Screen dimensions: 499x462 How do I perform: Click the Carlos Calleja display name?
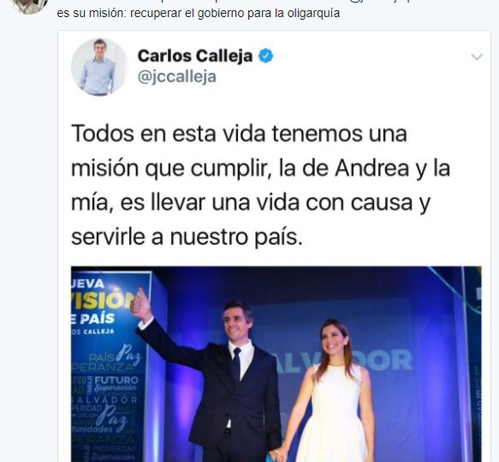(x=195, y=56)
